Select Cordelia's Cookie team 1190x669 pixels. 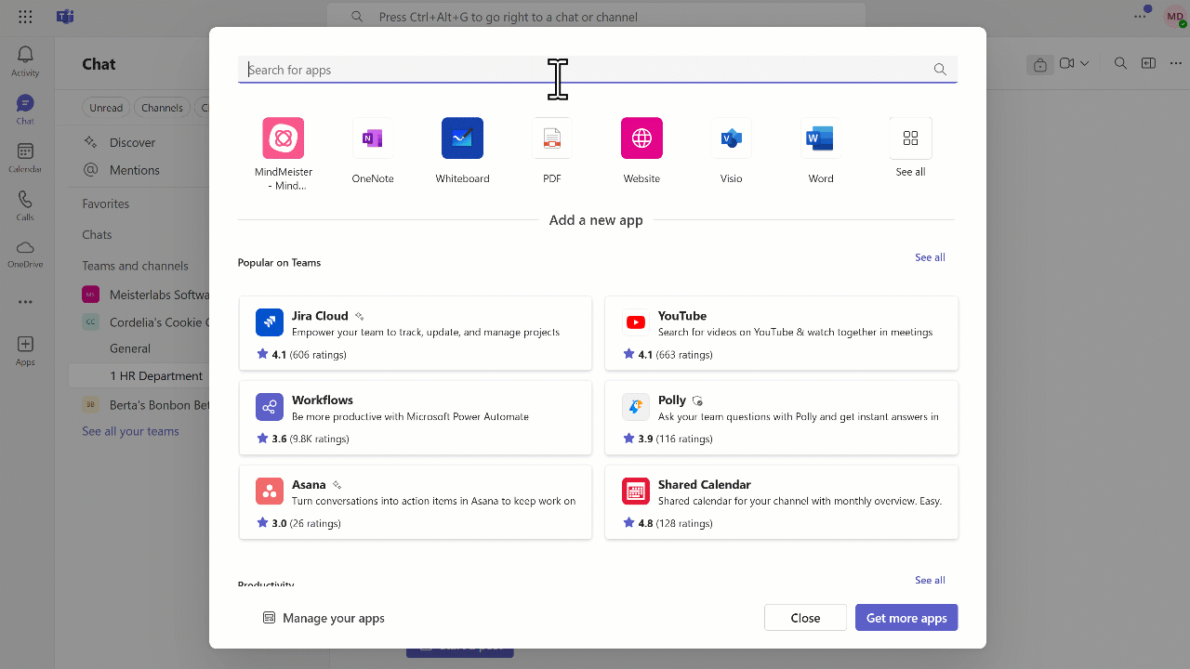[144, 321]
